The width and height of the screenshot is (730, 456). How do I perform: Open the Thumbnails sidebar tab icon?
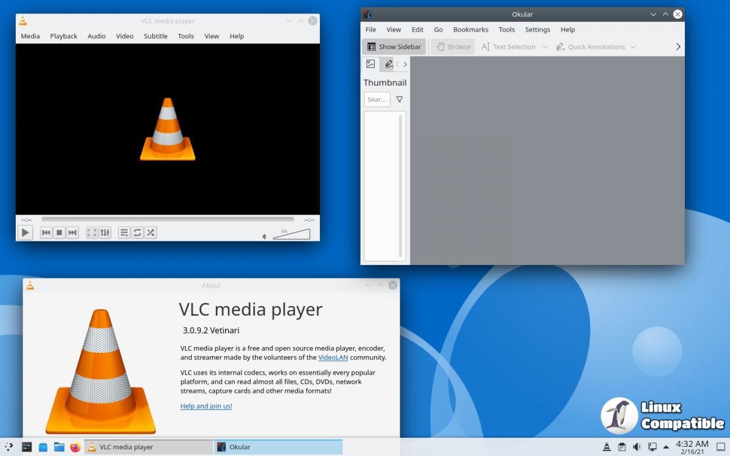coord(370,64)
